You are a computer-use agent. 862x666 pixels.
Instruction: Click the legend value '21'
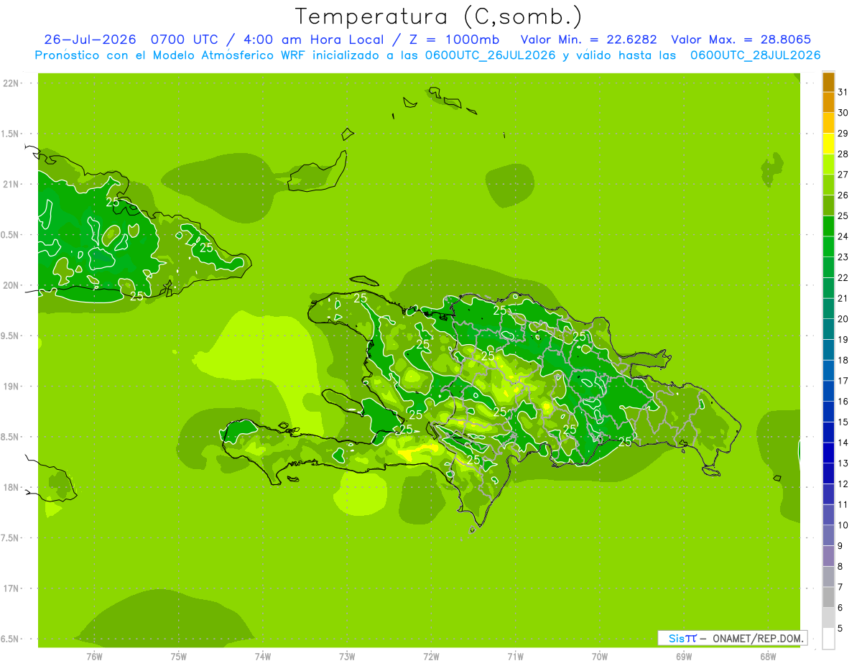point(843,298)
